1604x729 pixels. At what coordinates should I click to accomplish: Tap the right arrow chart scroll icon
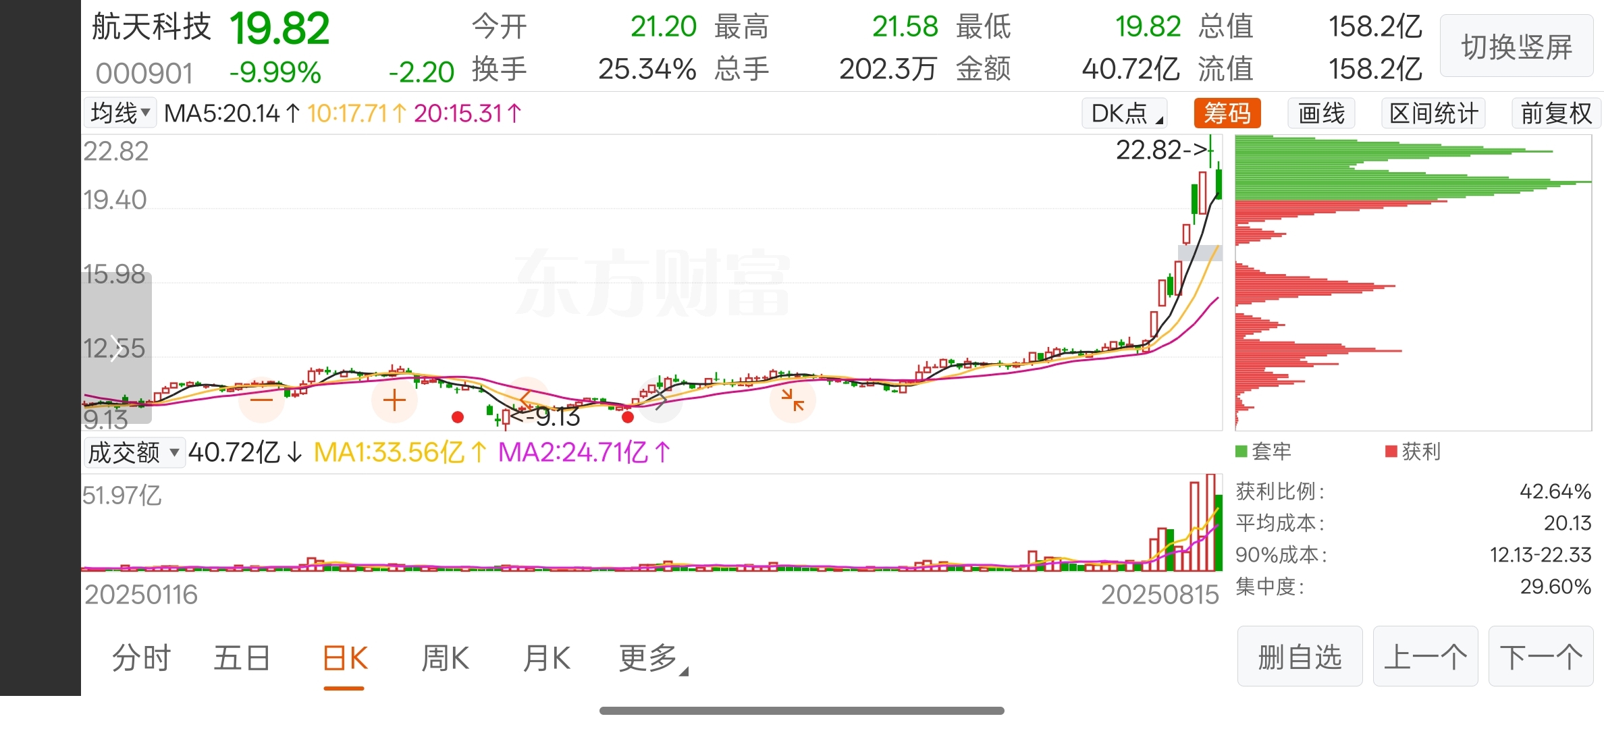[x=660, y=400]
